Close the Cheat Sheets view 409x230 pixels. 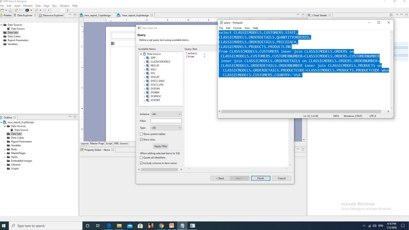tap(330, 15)
